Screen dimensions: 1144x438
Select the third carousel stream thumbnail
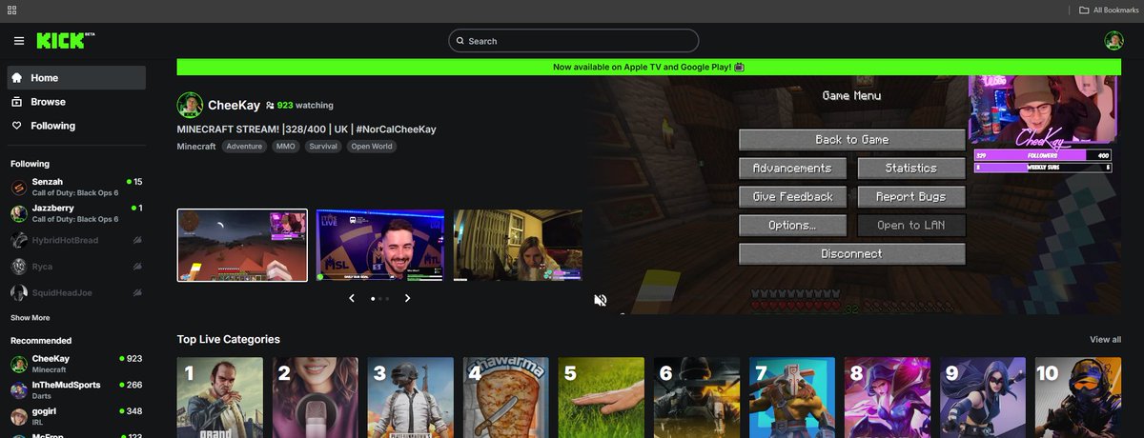pos(518,245)
